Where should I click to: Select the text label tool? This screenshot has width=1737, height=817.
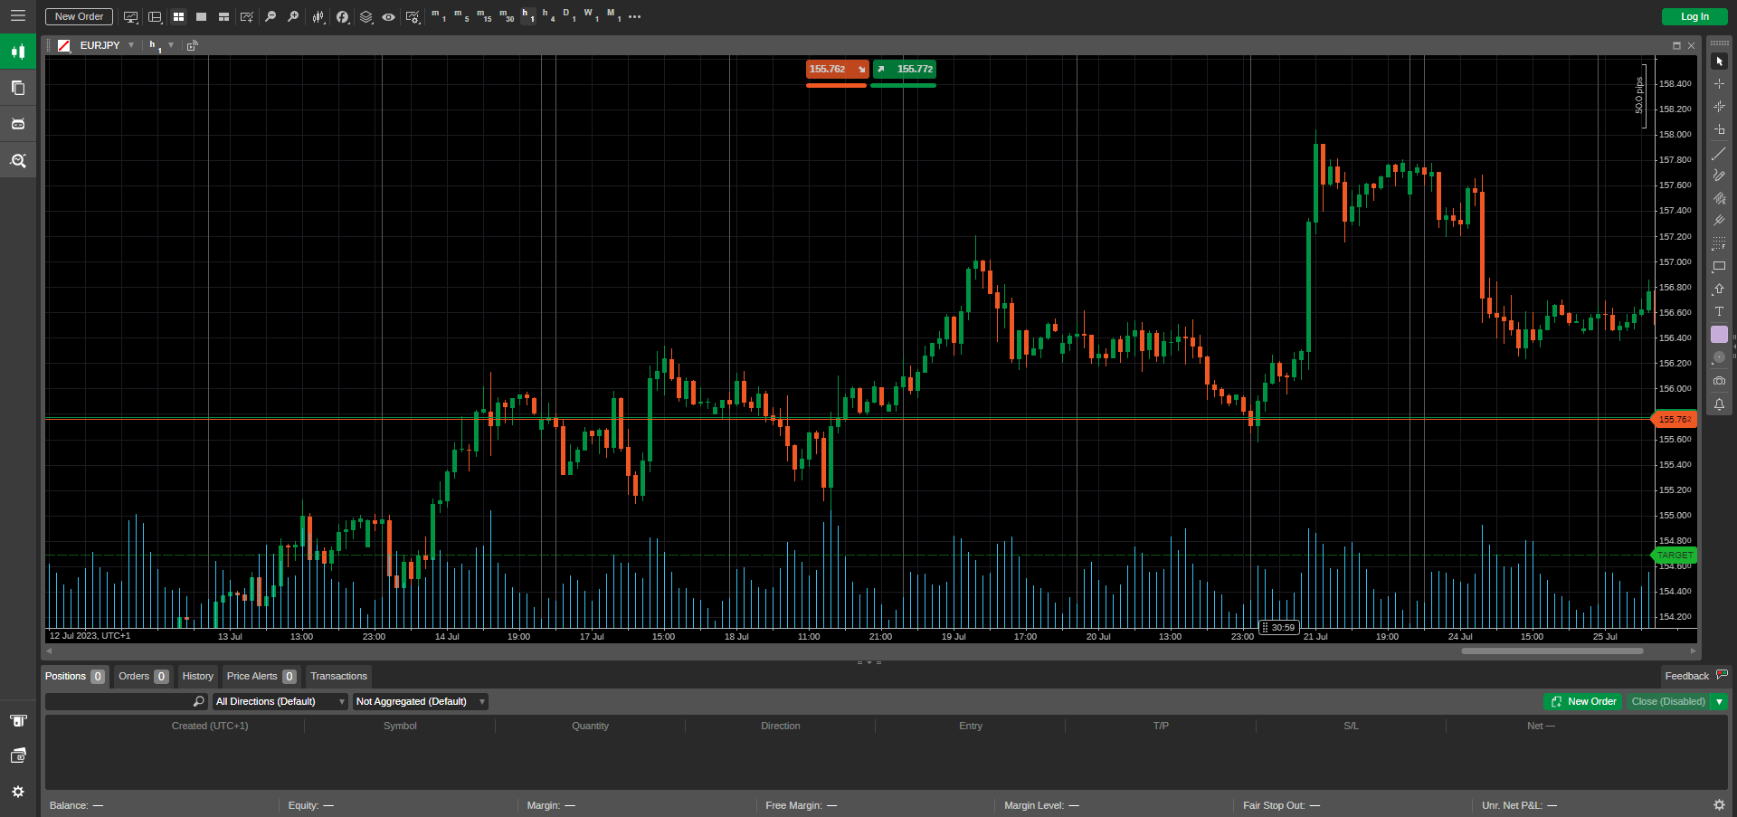point(1719,312)
